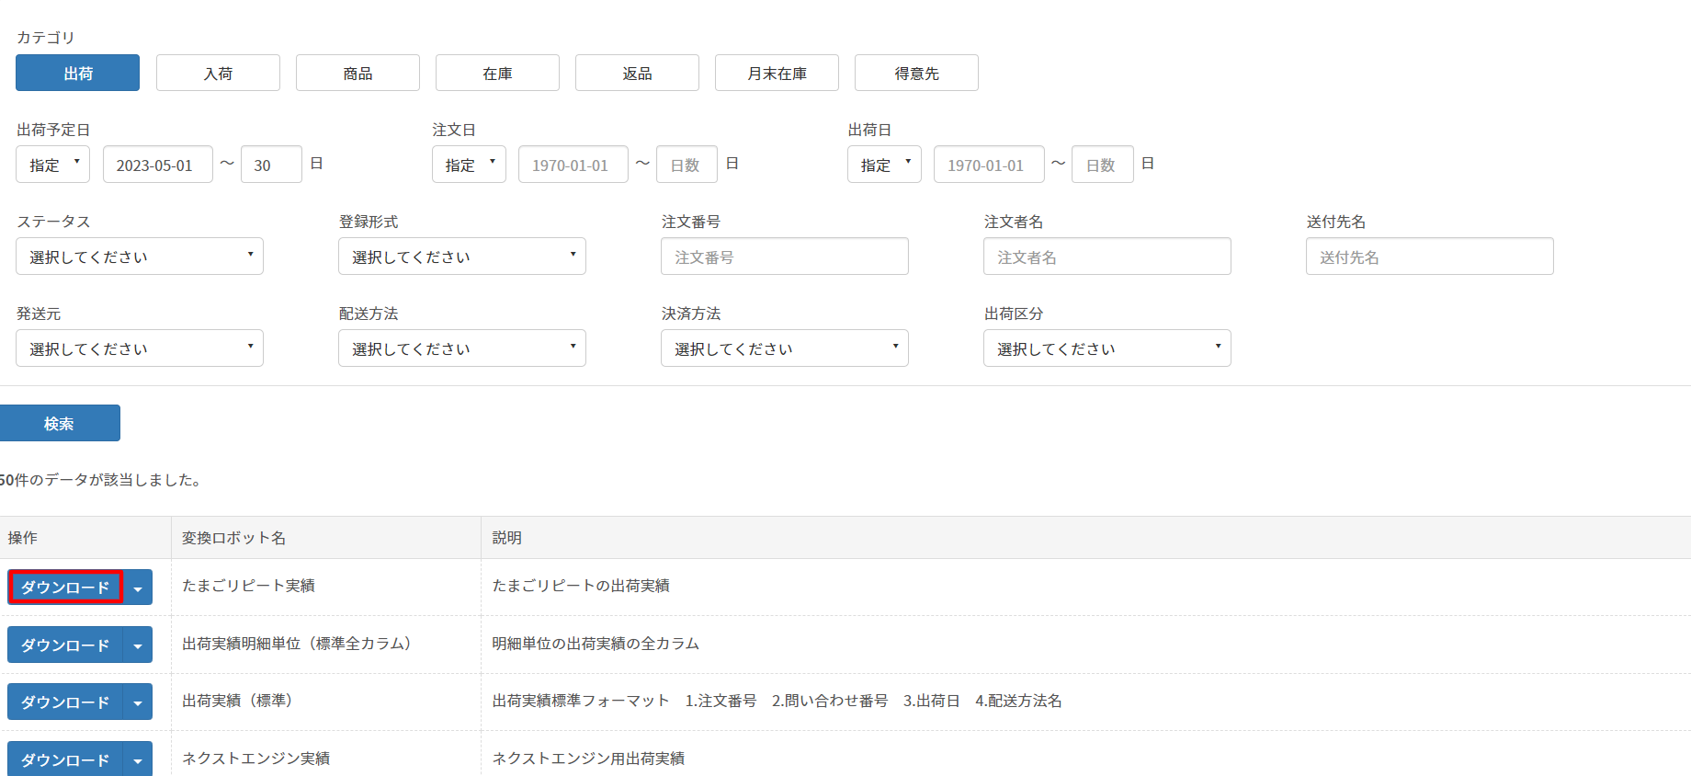Open 出荷日 指定 dropdown
Image resolution: width=1691 pixels, height=776 pixels.
tap(884, 165)
